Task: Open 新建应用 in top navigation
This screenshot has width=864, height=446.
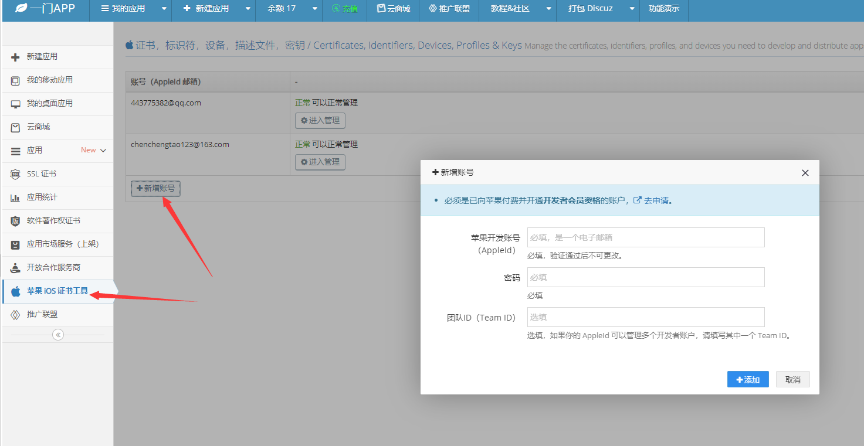Action: click(x=206, y=9)
